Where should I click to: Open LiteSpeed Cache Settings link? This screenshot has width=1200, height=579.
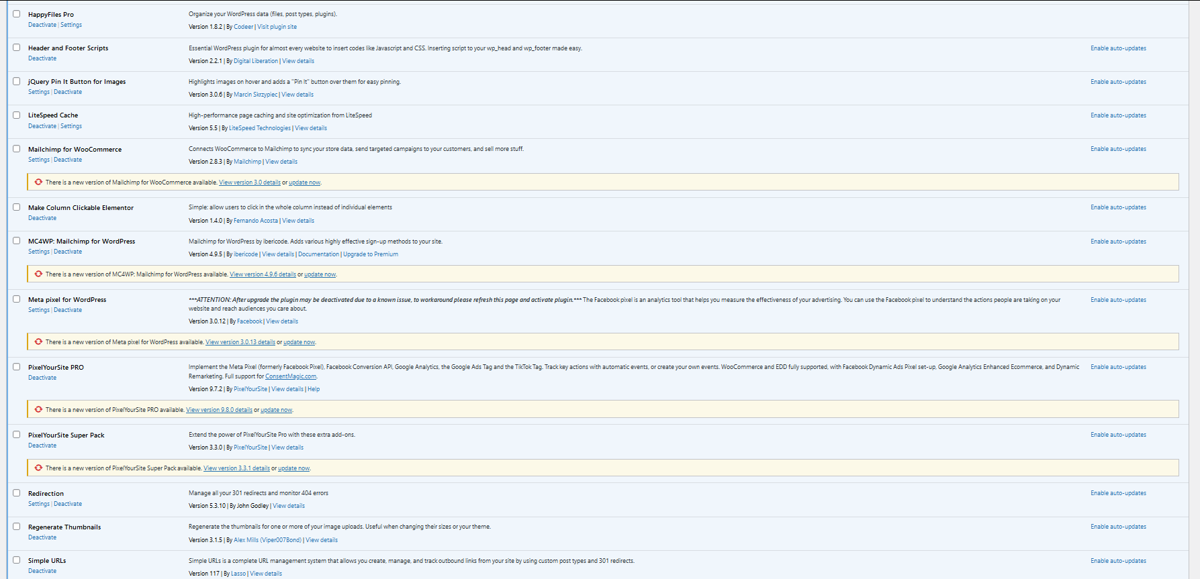(x=71, y=126)
